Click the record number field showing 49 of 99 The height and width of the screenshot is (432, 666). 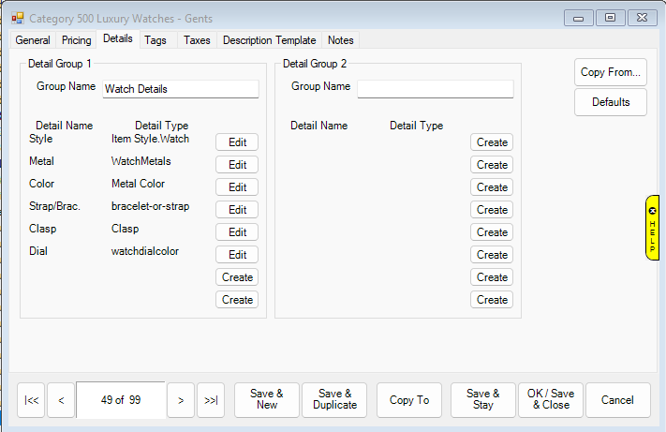(121, 400)
